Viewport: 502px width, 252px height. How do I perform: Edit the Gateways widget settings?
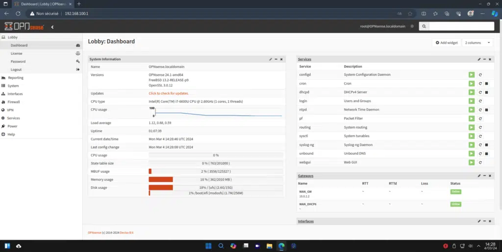[479, 176]
